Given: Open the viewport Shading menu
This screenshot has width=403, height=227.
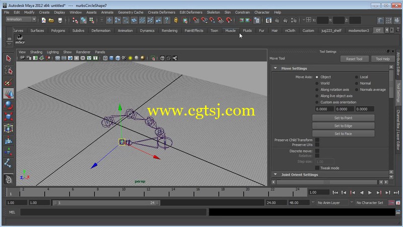Looking at the screenshot, I should coord(36,52).
